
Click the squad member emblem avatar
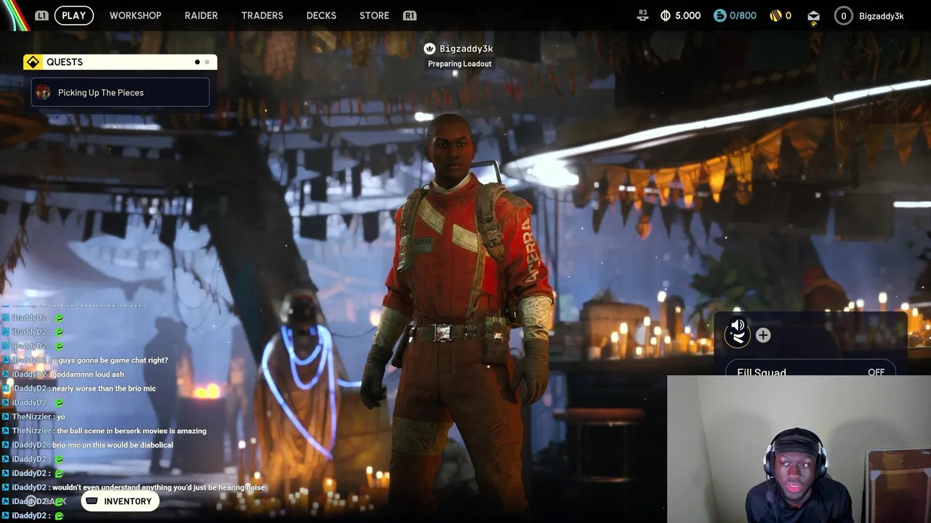737,336
